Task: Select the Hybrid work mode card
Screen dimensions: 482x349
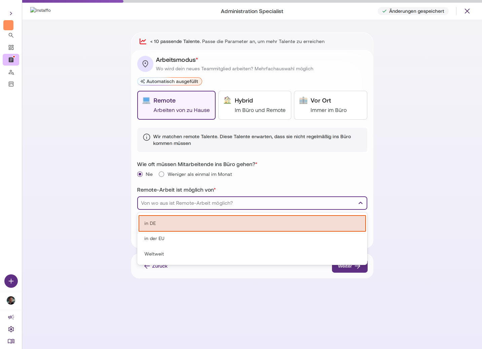Action: tap(255, 105)
